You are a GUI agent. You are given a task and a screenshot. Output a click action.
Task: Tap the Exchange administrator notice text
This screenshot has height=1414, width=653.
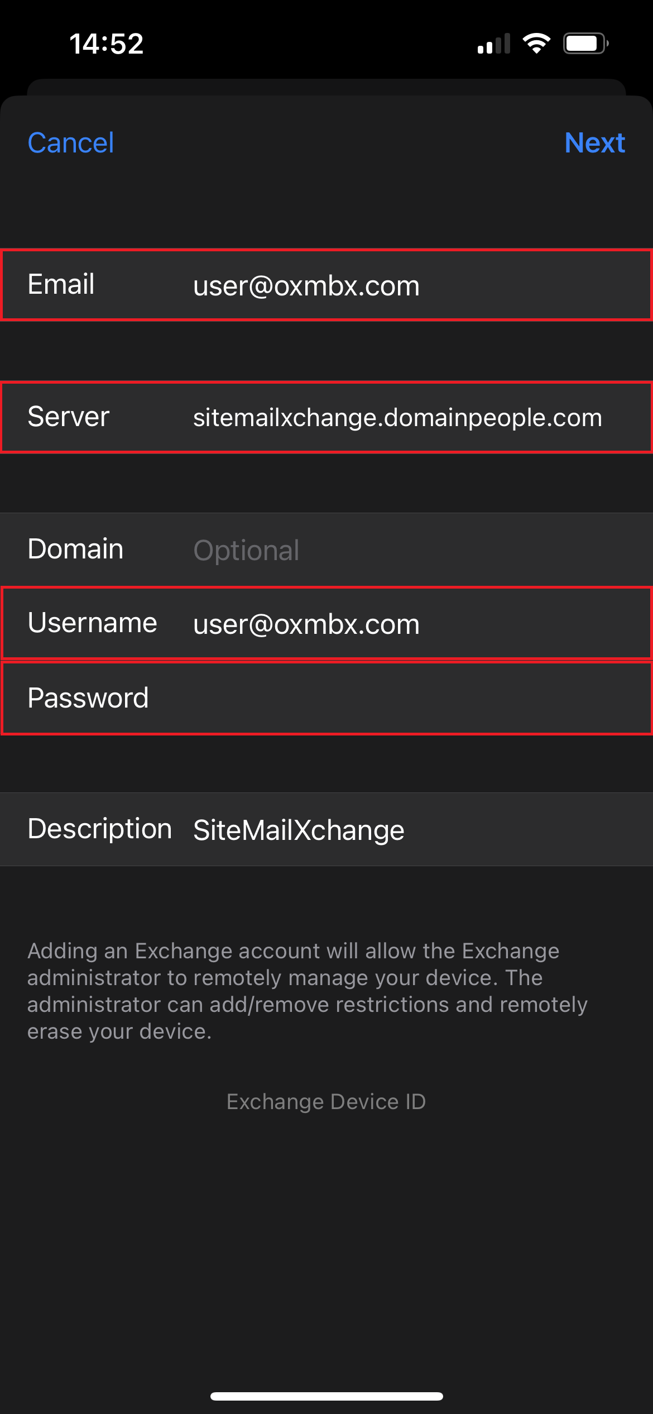pos(308,991)
